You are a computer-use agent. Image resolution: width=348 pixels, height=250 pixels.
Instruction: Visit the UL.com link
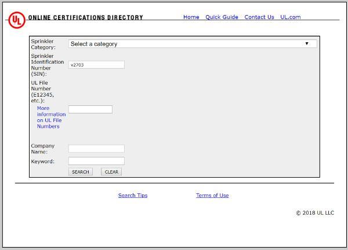[291, 17]
